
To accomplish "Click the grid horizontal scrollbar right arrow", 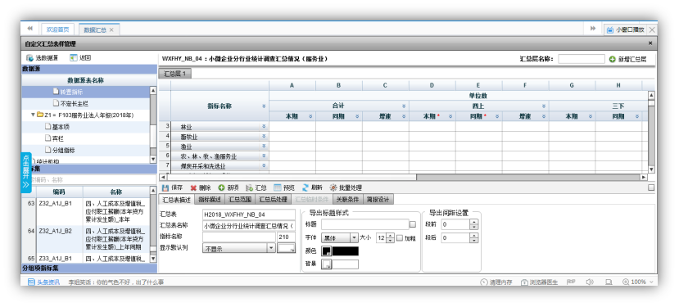I will click(644, 177).
